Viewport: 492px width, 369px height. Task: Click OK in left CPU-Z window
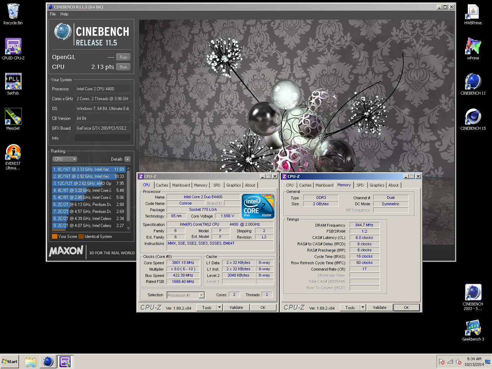[x=263, y=308]
